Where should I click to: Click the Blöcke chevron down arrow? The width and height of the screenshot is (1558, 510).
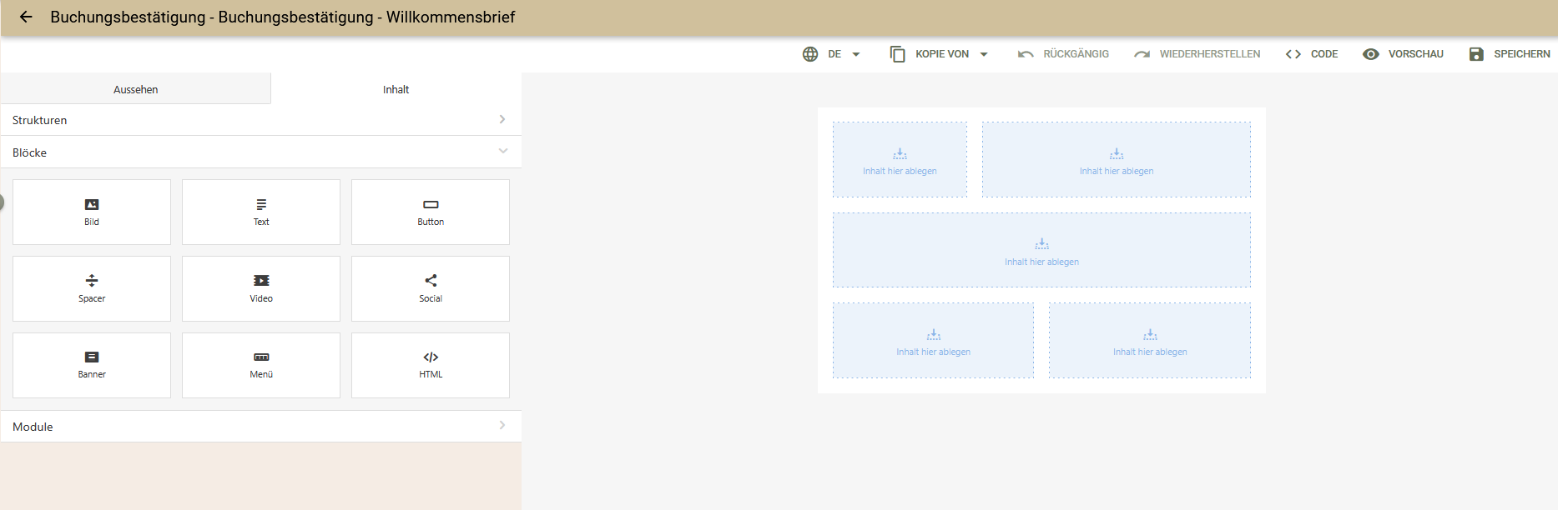(x=503, y=151)
